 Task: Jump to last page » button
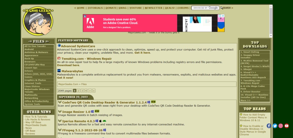coord(94,91)
